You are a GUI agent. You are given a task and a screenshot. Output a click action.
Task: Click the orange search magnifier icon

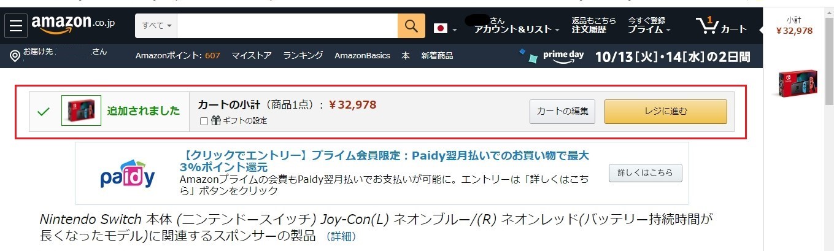(x=411, y=26)
